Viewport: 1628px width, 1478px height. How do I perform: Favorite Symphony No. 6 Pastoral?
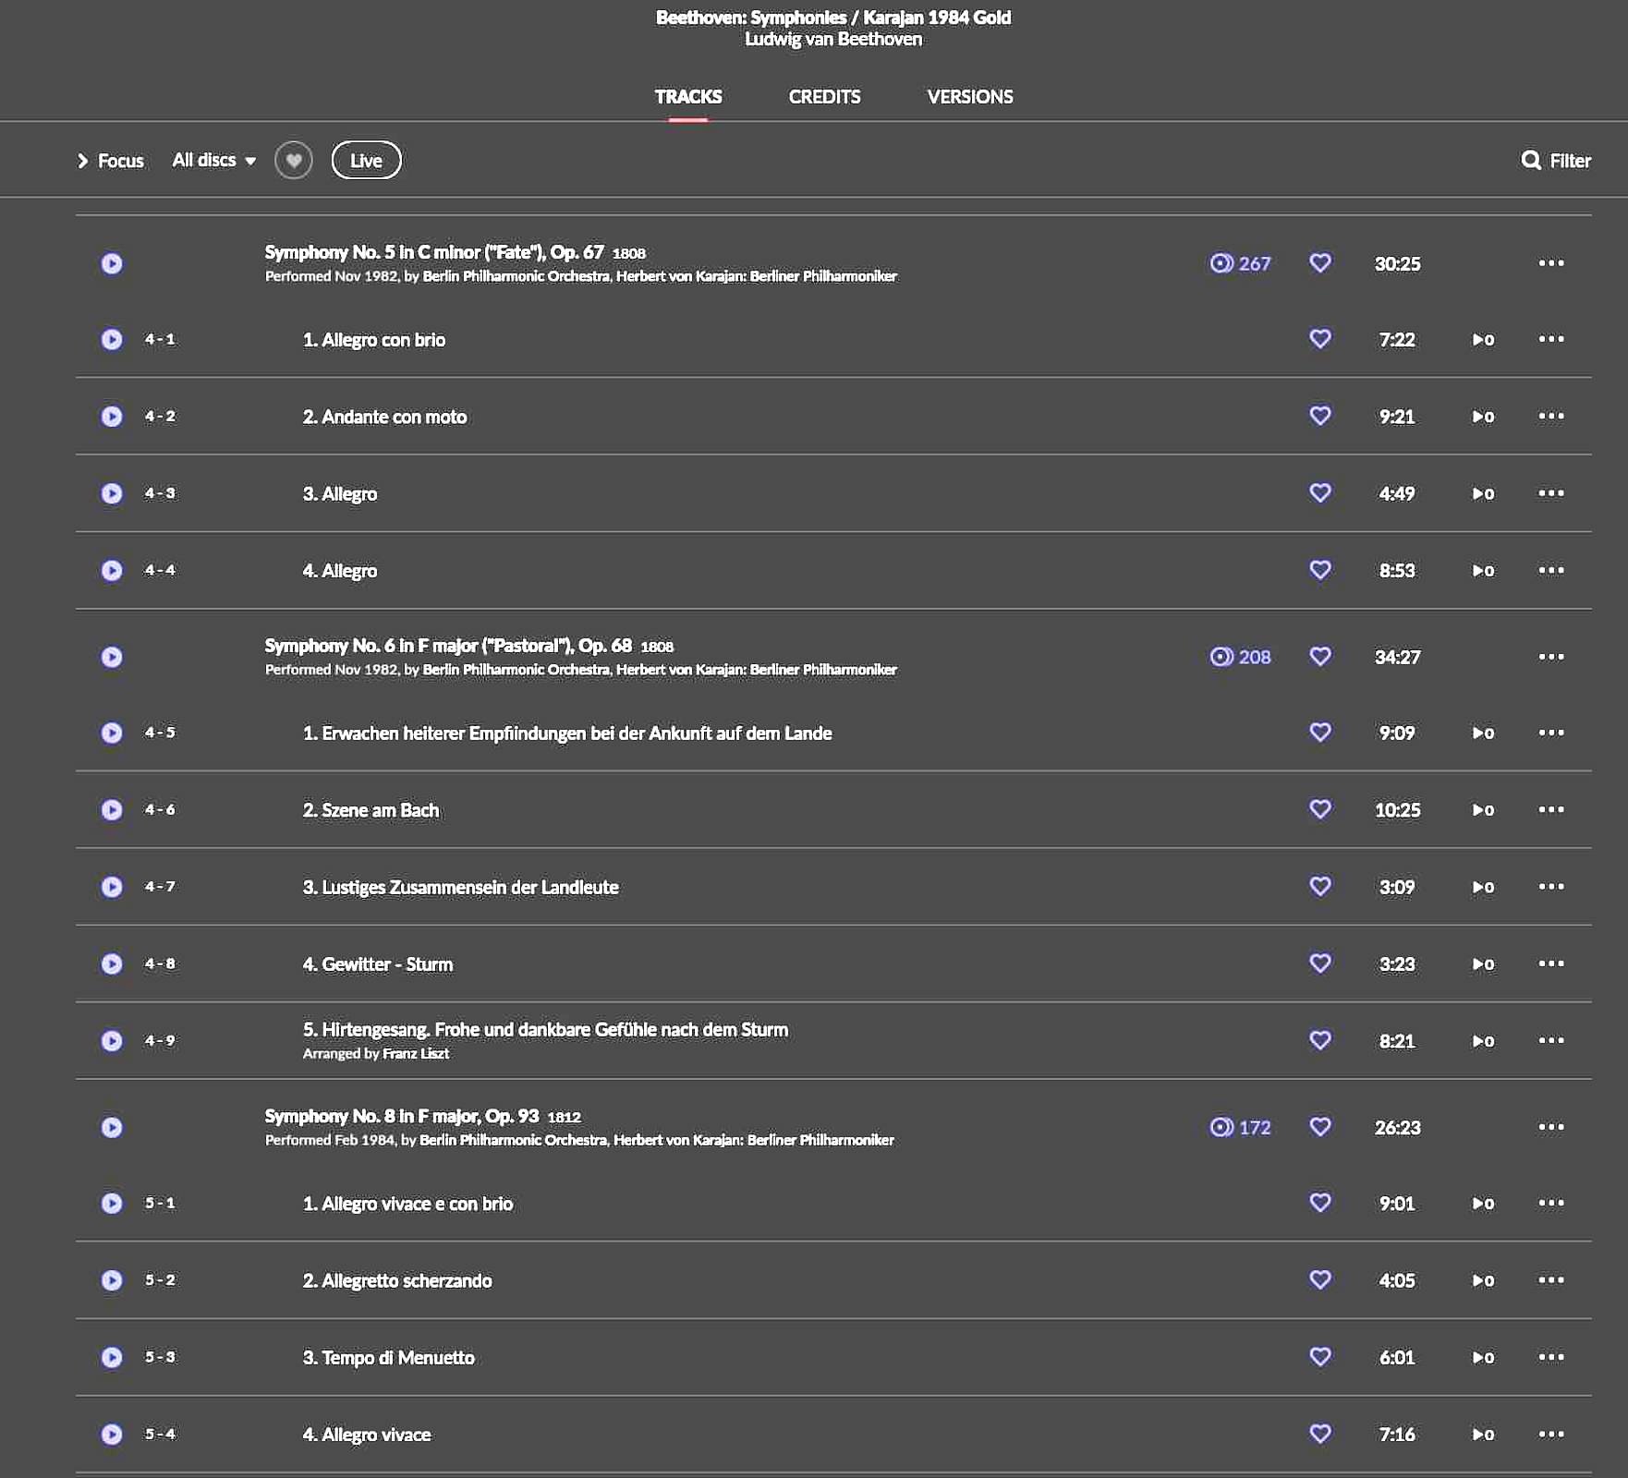click(1320, 657)
